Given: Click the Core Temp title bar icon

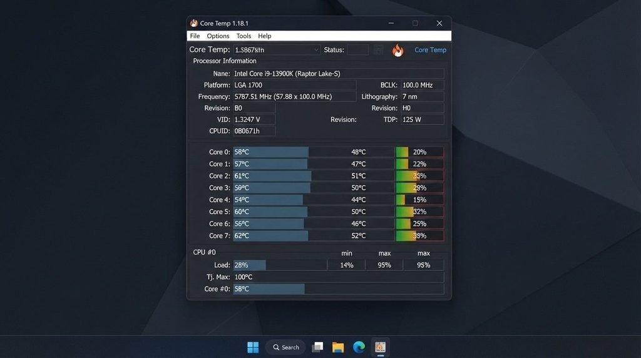Looking at the screenshot, I should [x=194, y=23].
